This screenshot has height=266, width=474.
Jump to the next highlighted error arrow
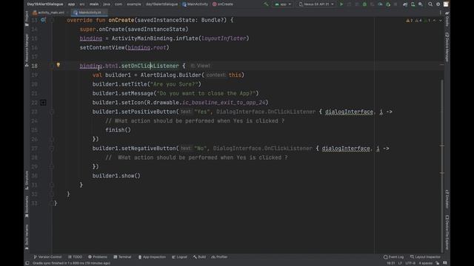tap(441, 21)
